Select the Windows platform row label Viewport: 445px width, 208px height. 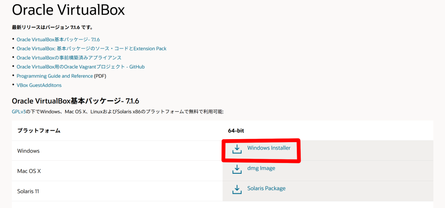tap(28, 151)
